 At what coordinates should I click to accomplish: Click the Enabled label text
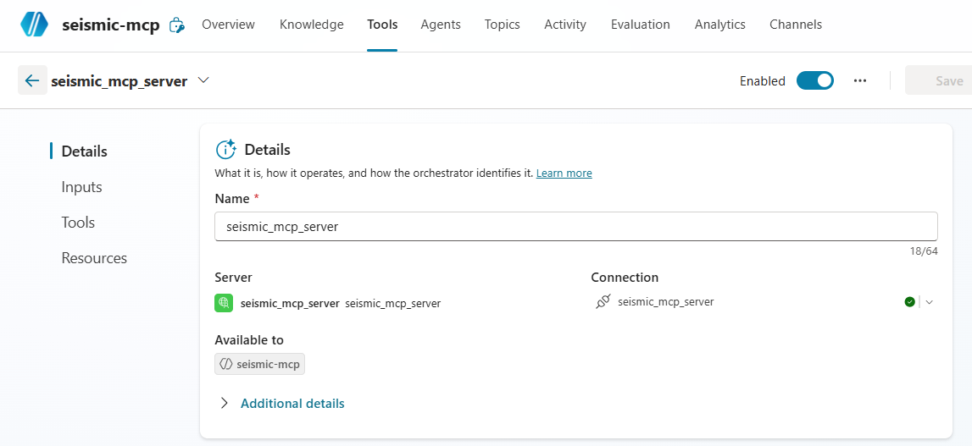763,80
